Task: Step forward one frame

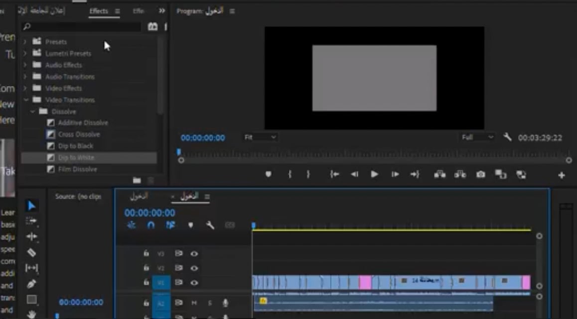Action: [x=395, y=174]
